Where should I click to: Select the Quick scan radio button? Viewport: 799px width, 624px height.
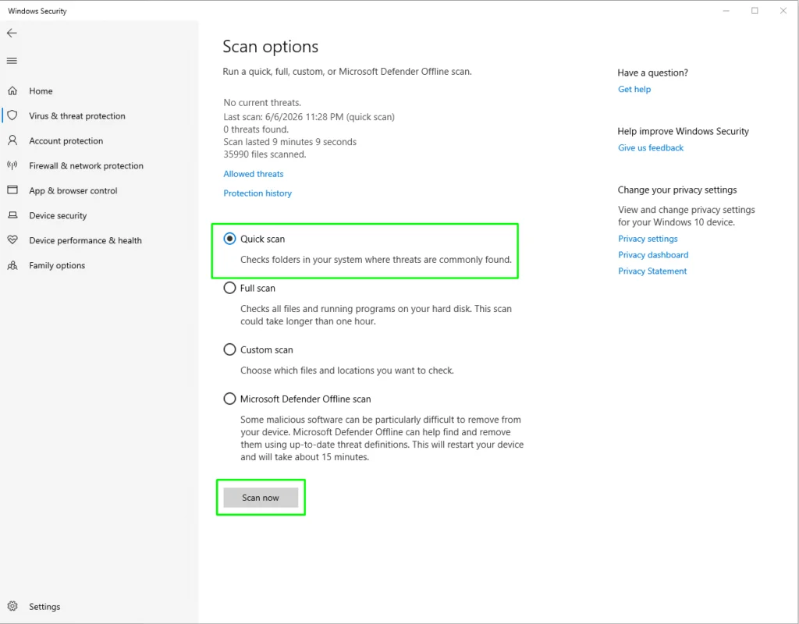[230, 239]
